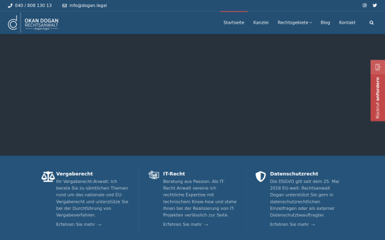Click the shield icon beside Datenschutzrecht
Viewport: 385px width, 240px height.
pyautogui.click(x=261, y=177)
